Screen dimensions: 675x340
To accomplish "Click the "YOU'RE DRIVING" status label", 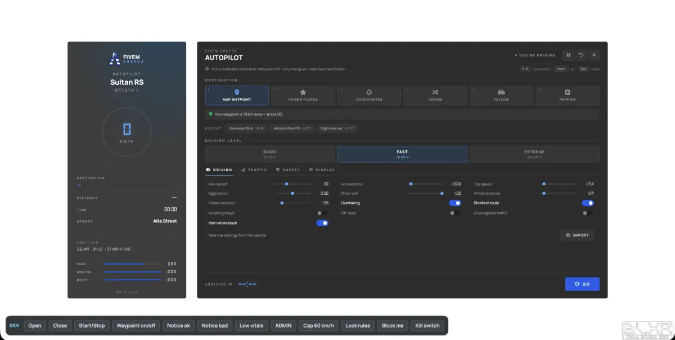I will tap(535, 55).
